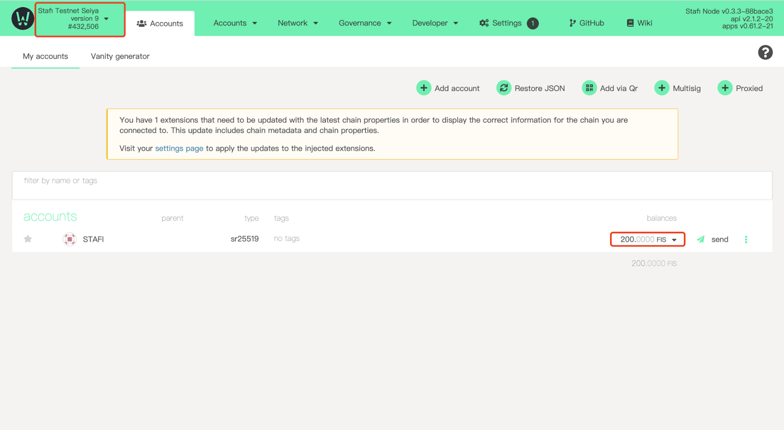Click the GitHub branch icon
This screenshot has width=784, height=430.
pos(572,23)
